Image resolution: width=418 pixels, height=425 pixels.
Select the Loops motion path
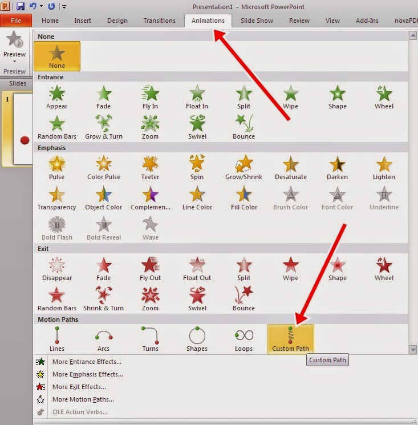point(244,339)
